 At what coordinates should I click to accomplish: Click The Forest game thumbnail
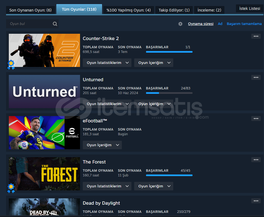click(x=45, y=174)
